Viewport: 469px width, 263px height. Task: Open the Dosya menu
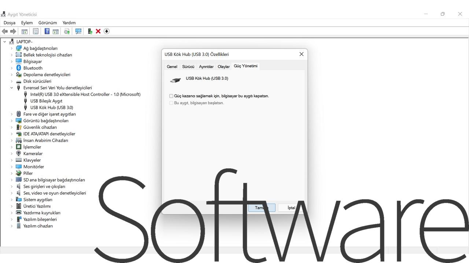pyautogui.click(x=10, y=23)
